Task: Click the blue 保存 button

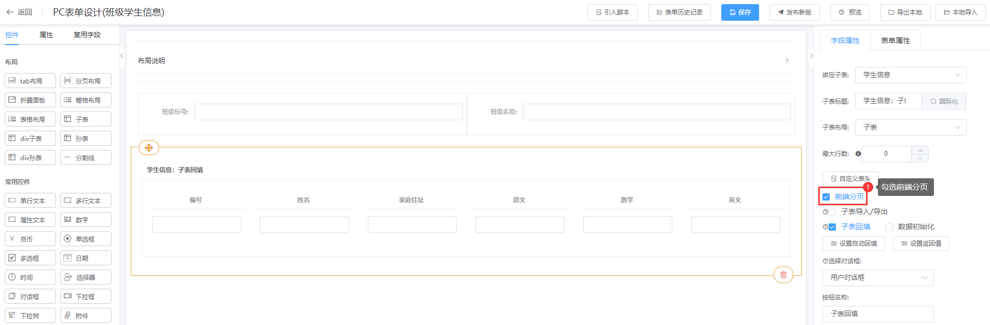Action: pyautogui.click(x=740, y=12)
